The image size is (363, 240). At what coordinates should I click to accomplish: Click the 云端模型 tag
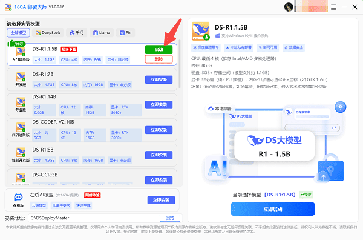pos(39,205)
